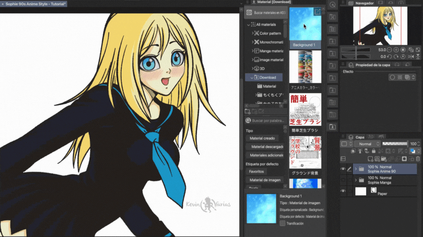This screenshot has height=237, width=423.
Task: Set as reference layer lighthouse icon
Action: (x=360, y=151)
